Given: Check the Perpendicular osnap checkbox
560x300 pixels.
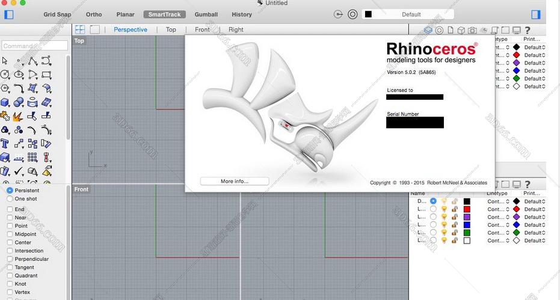Looking at the screenshot, I should (x=10, y=259).
